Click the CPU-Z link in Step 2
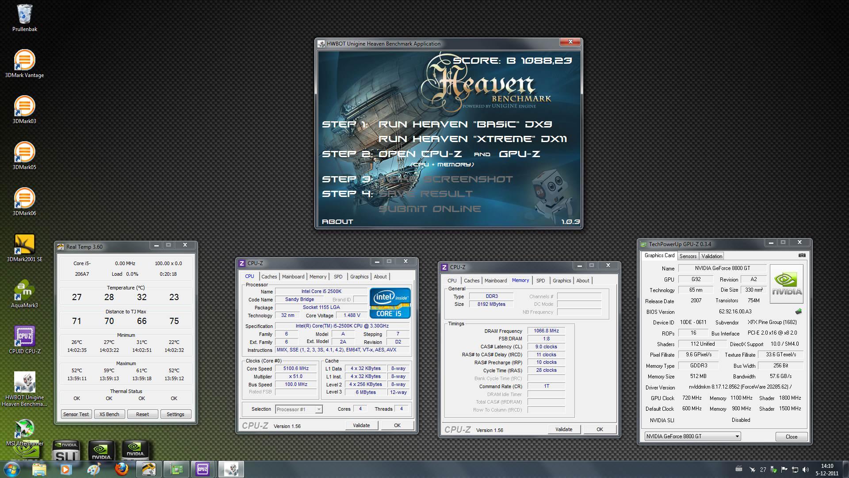Image resolution: width=849 pixels, height=478 pixels. [x=441, y=154]
